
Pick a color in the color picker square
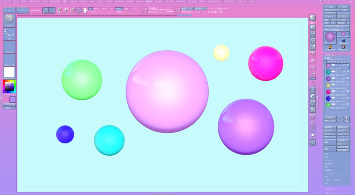(x=9, y=86)
